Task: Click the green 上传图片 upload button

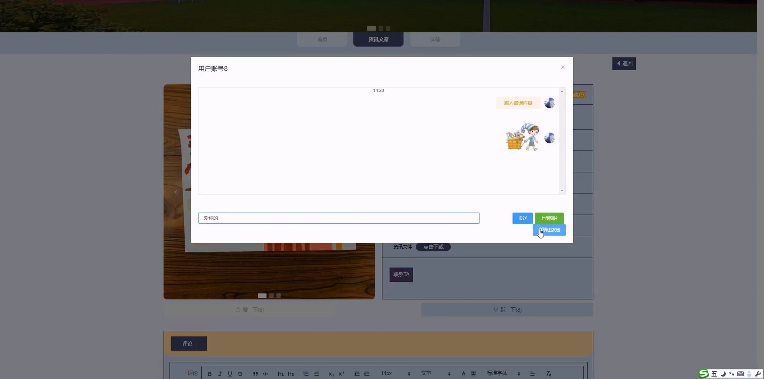Action: [549, 218]
